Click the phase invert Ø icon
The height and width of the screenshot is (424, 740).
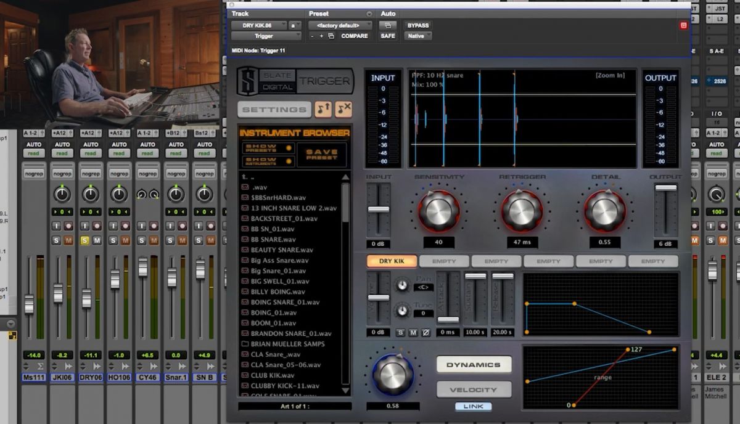coord(425,332)
